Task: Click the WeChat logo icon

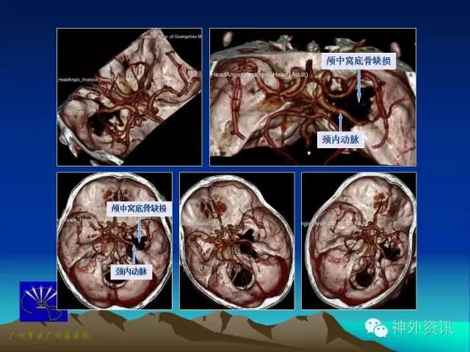Action: pos(376,328)
